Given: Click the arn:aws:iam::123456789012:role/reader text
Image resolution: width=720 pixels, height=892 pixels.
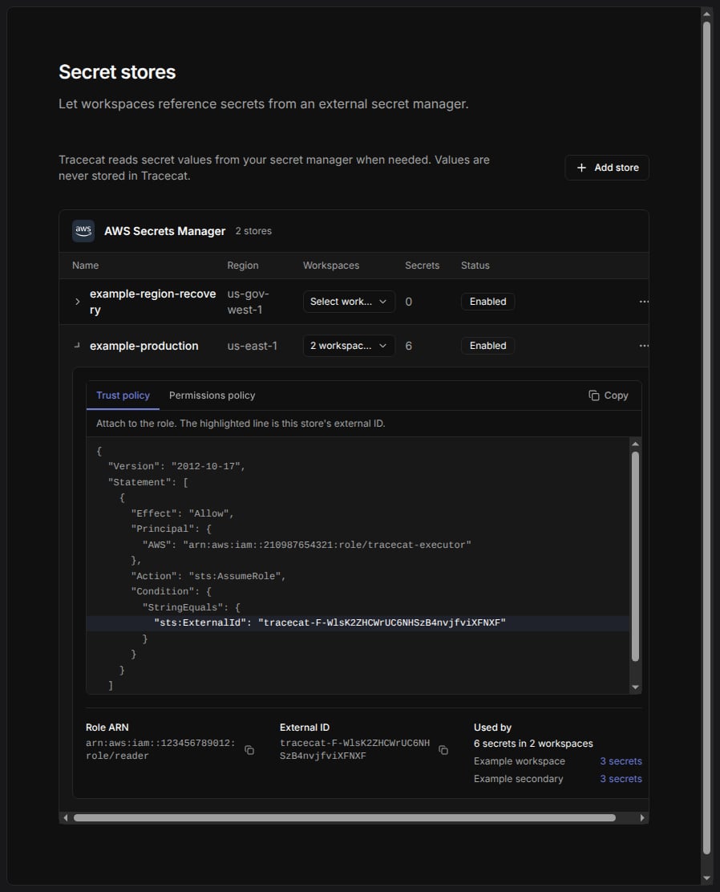Looking at the screenshot, I should tap(160, 749).
